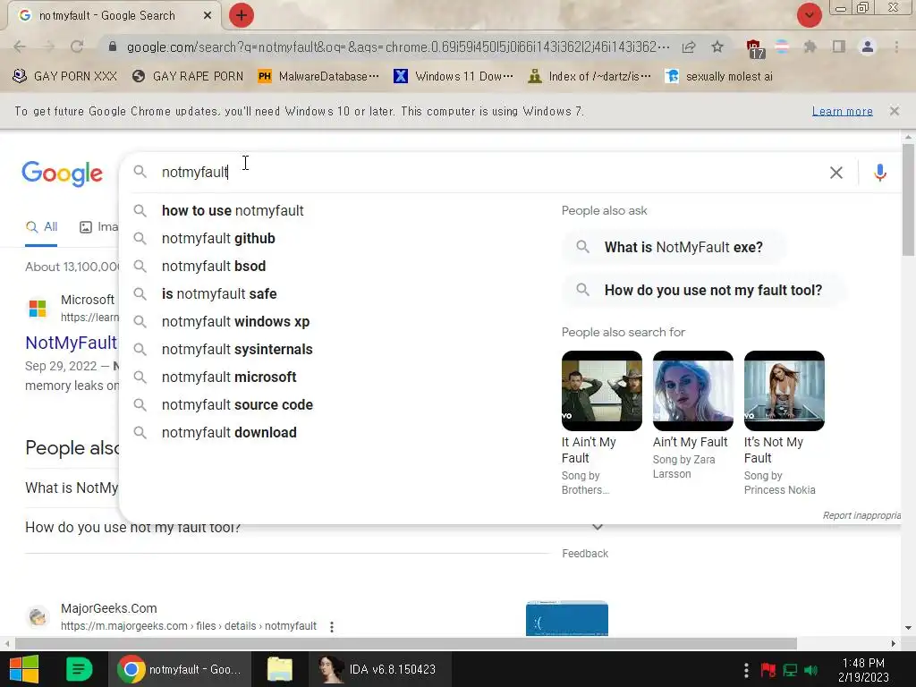Open the extension with the 17 badge
The image size is (916, 687).
point(754,48)
